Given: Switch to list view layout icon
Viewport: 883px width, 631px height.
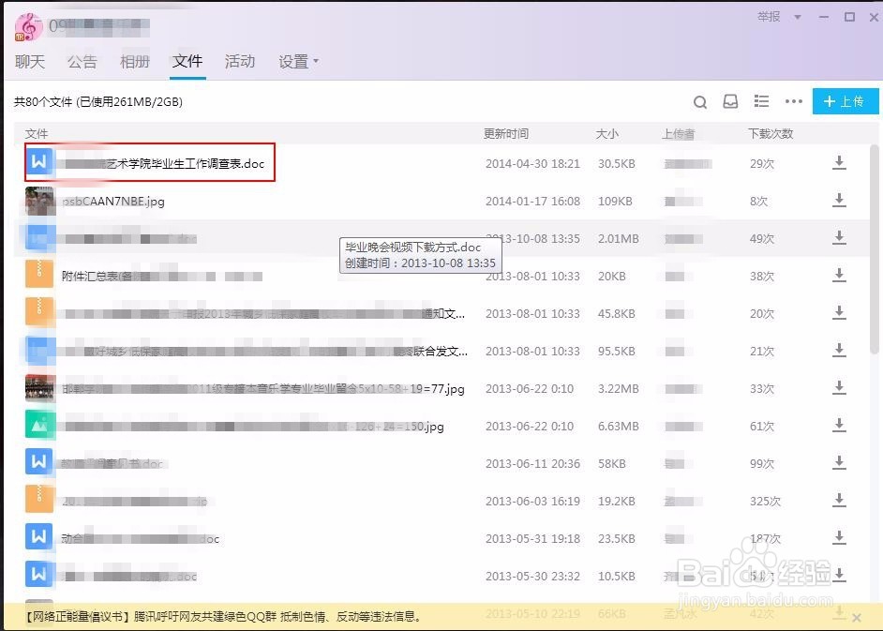Looking at the screenshot, I should [761, 101].
